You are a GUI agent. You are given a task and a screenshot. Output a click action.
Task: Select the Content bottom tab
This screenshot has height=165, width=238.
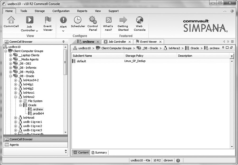[x=81, y=153]
